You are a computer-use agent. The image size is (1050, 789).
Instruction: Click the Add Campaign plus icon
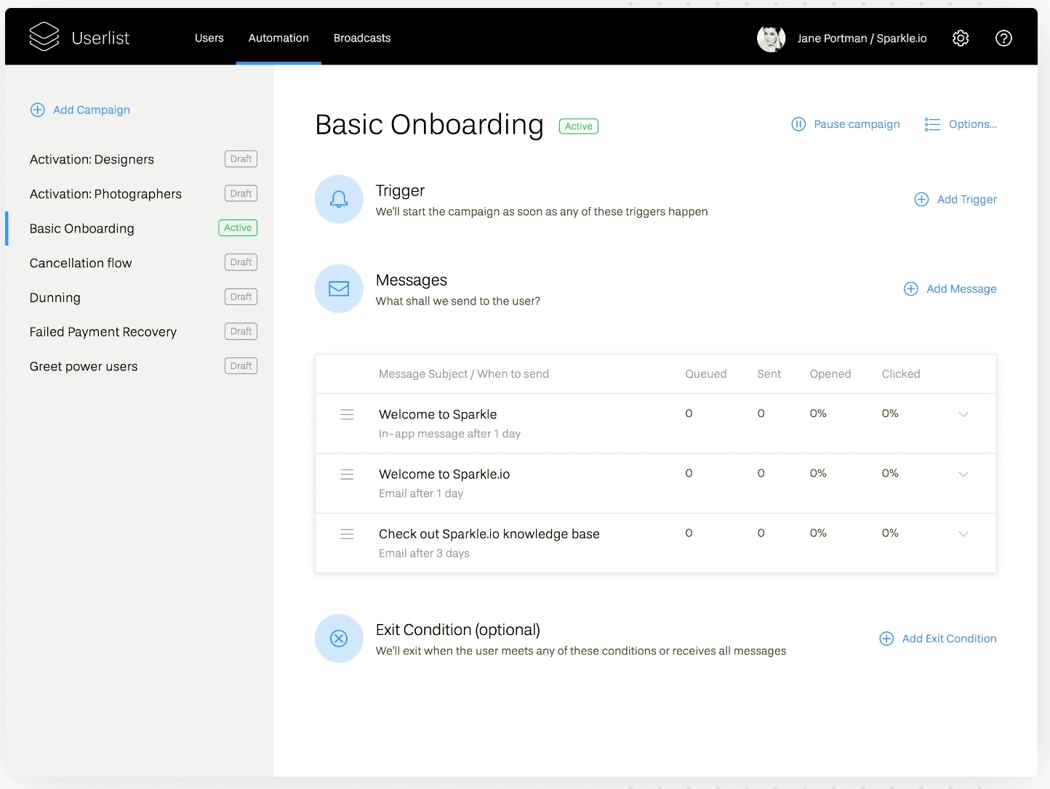(37, 110)
